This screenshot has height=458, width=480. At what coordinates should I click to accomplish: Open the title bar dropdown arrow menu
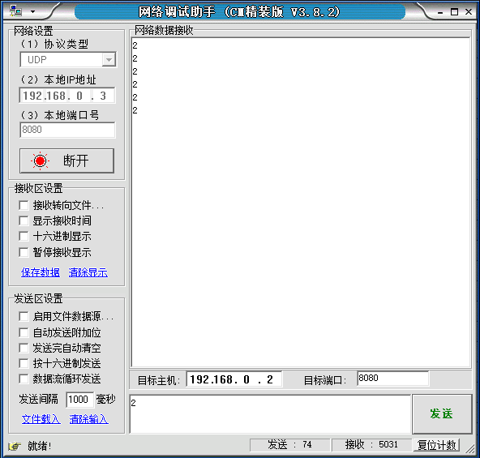coord(32,12)
